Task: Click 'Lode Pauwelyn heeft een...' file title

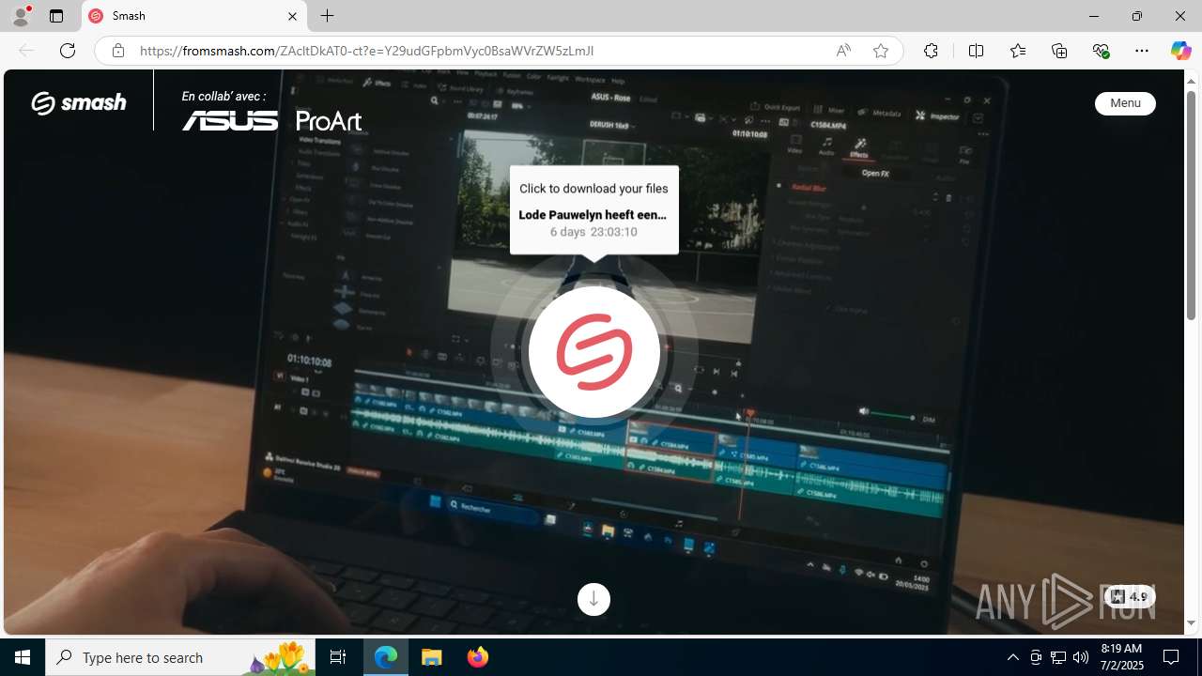Action: point(593,214)
